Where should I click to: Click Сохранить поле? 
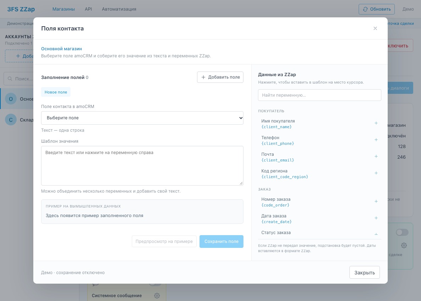click(x=221, y=242)
